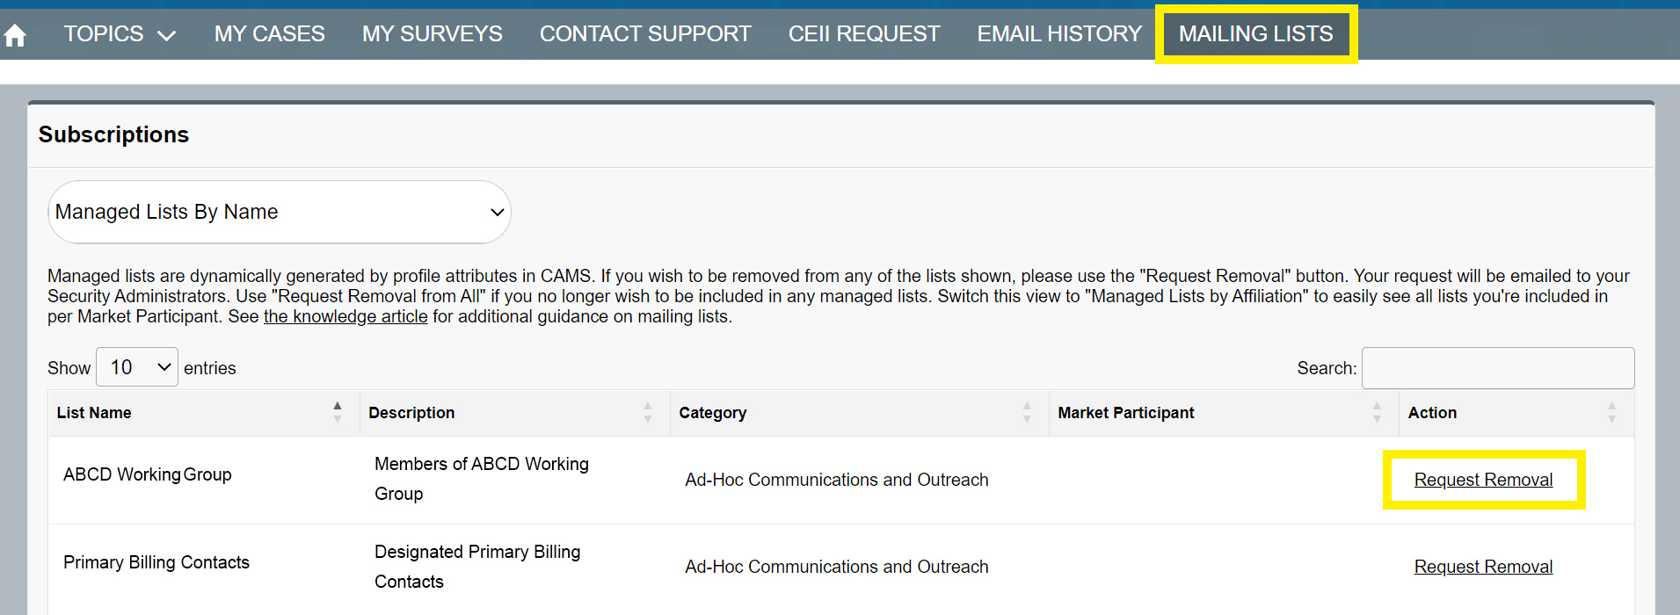The width and height of the screenshot is (1680, 615).
Task: Open My Surveys page
Action: point(432,34)
